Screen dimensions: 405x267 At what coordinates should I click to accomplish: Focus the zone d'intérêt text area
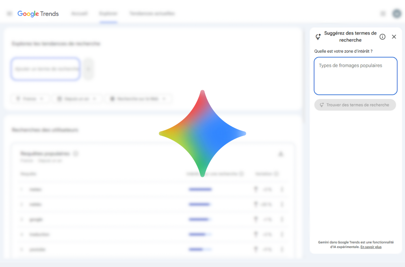pos(355,76)
